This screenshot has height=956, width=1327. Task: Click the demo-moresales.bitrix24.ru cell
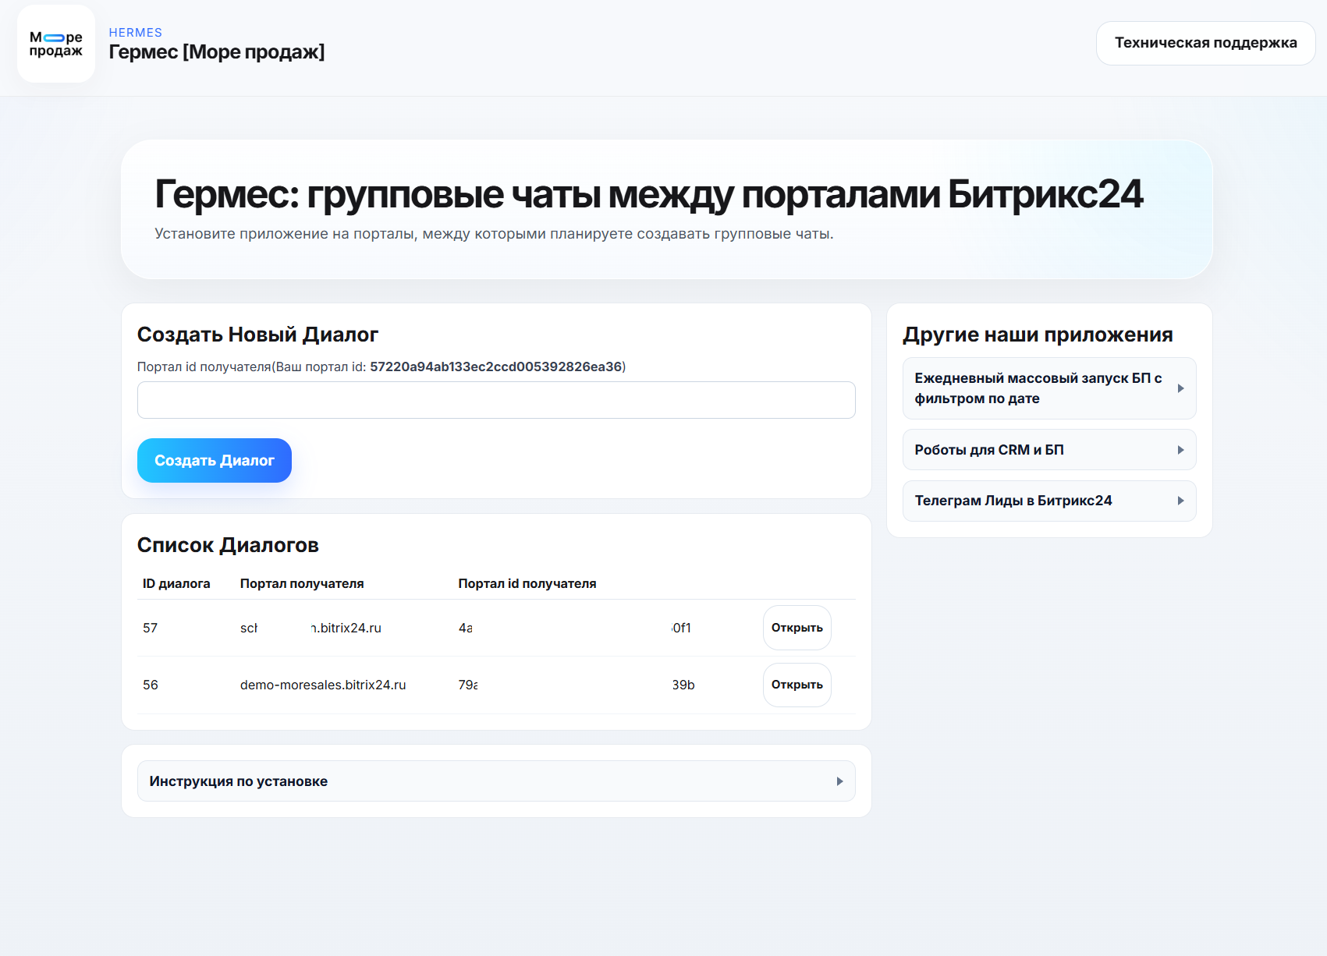(x=323, y=685)
